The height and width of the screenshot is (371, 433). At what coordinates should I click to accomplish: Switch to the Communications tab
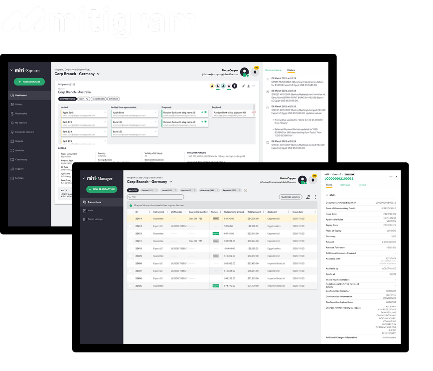[x=273, y=70]
